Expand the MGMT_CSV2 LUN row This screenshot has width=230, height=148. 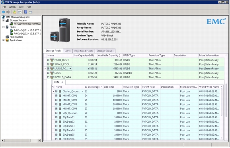(x=57, y=100)
